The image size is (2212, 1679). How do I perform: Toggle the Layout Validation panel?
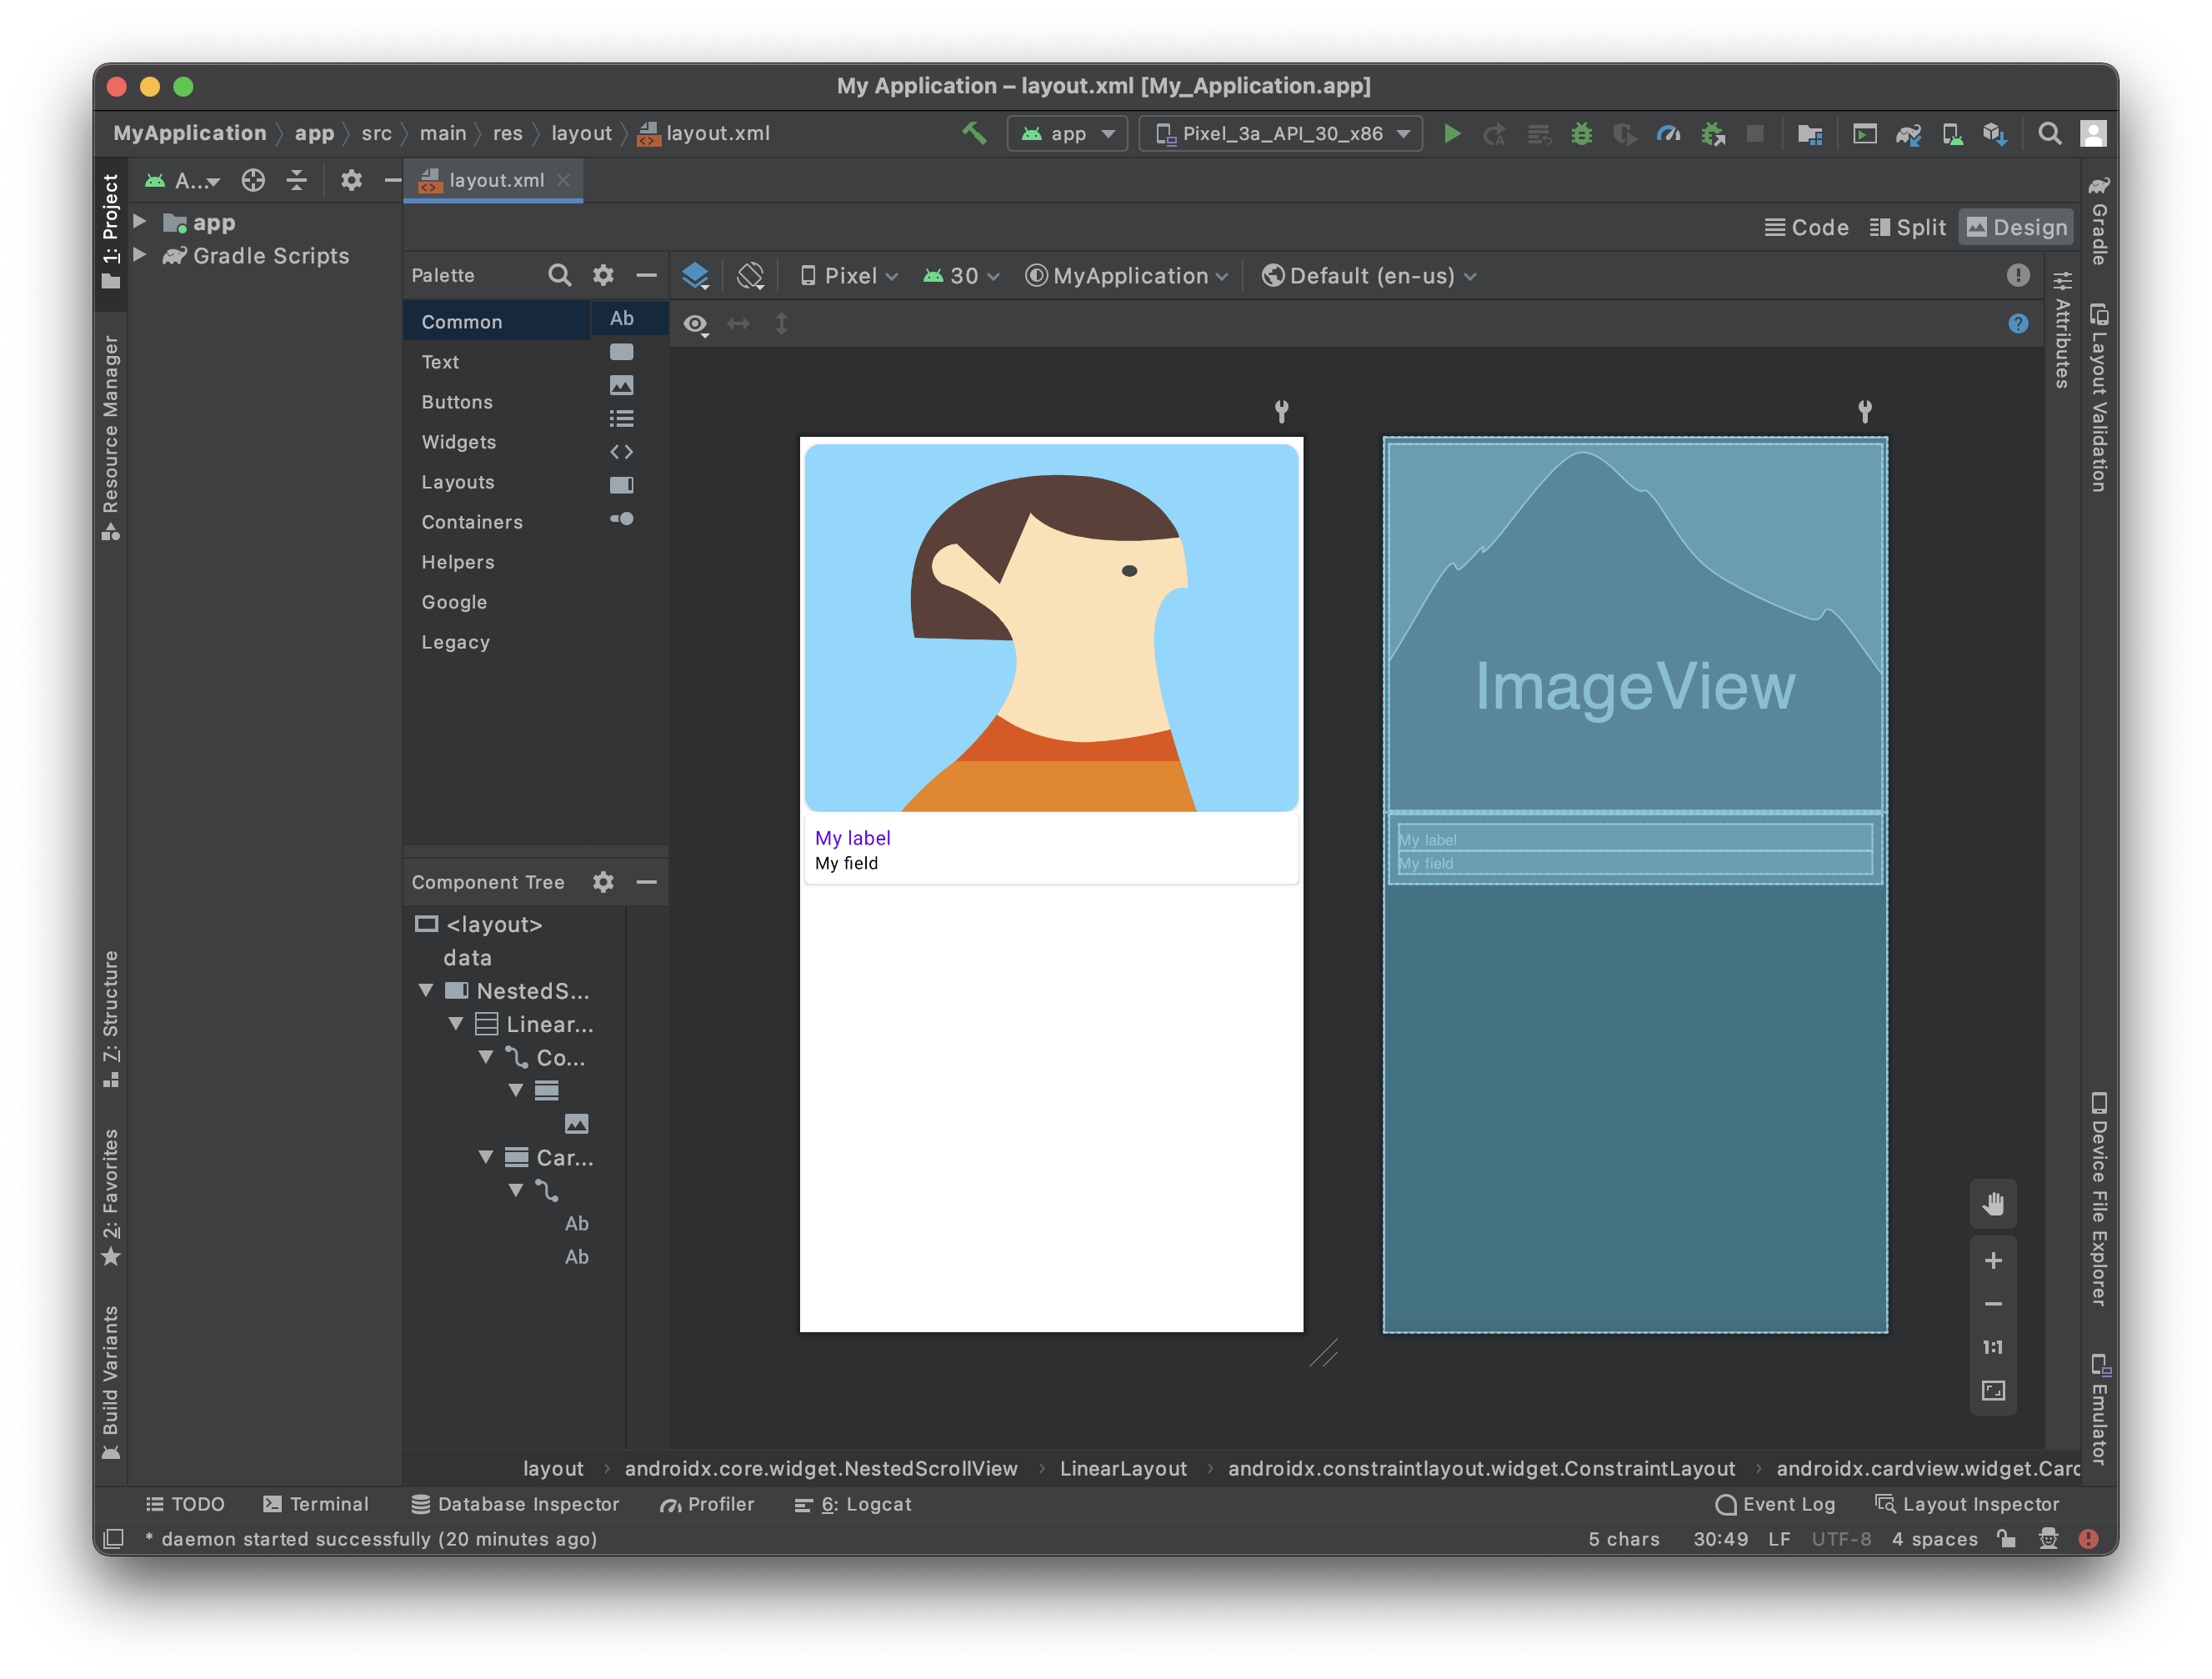point(2099,397)
